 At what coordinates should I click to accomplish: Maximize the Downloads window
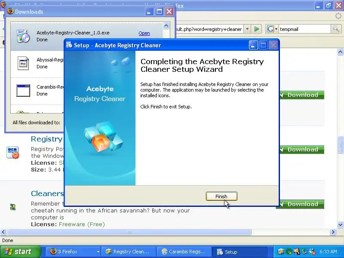[x=159, y=11]
